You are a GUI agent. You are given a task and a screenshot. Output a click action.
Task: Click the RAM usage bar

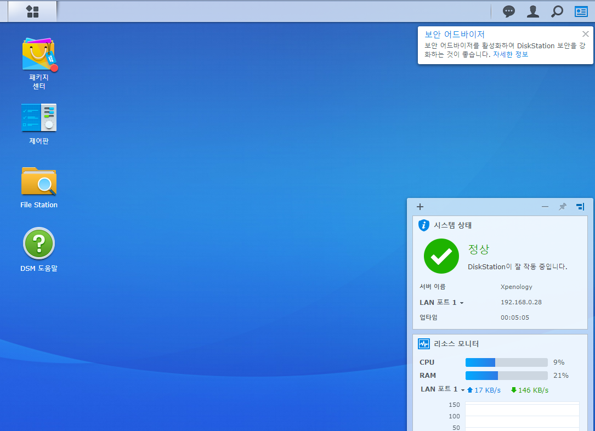click(506, 376)
